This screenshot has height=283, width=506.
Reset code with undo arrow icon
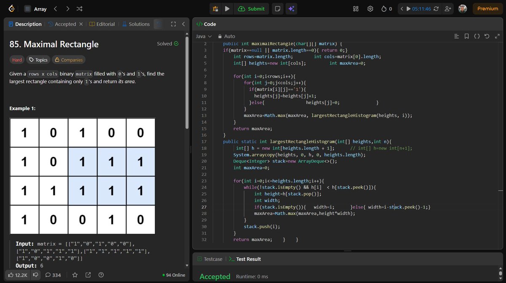(487, 36)
